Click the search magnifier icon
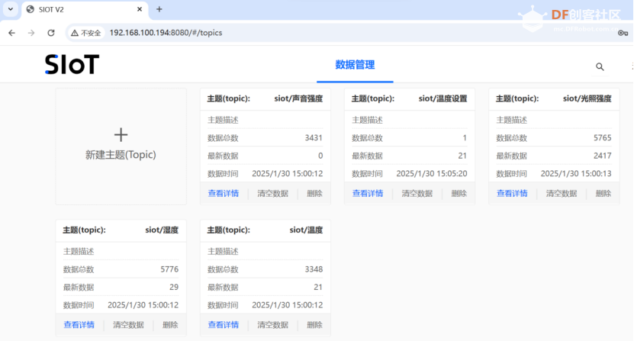634x341 pixels. pos(600,66)
